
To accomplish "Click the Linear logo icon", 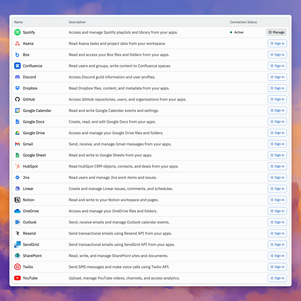I will (17, 189).
